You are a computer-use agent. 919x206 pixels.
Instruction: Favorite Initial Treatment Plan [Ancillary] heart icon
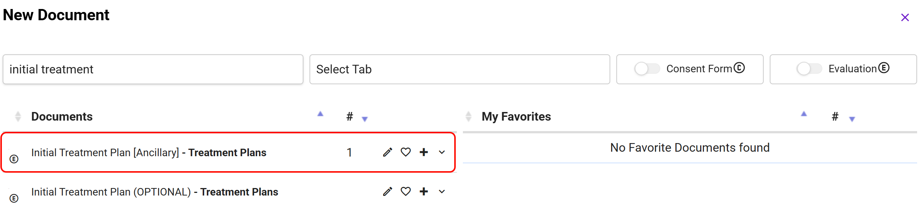(406, 152)
